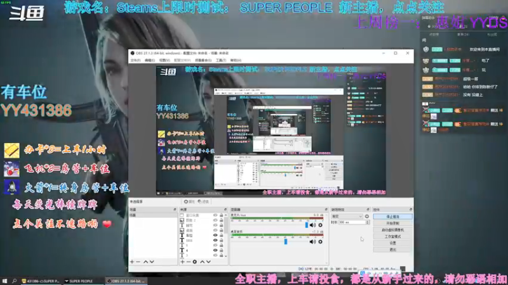Undock the sources panel via popout icon

225,210
